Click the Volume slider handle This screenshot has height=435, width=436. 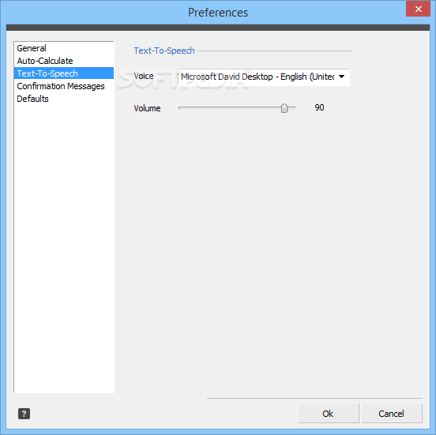click(x=284, y=108)
